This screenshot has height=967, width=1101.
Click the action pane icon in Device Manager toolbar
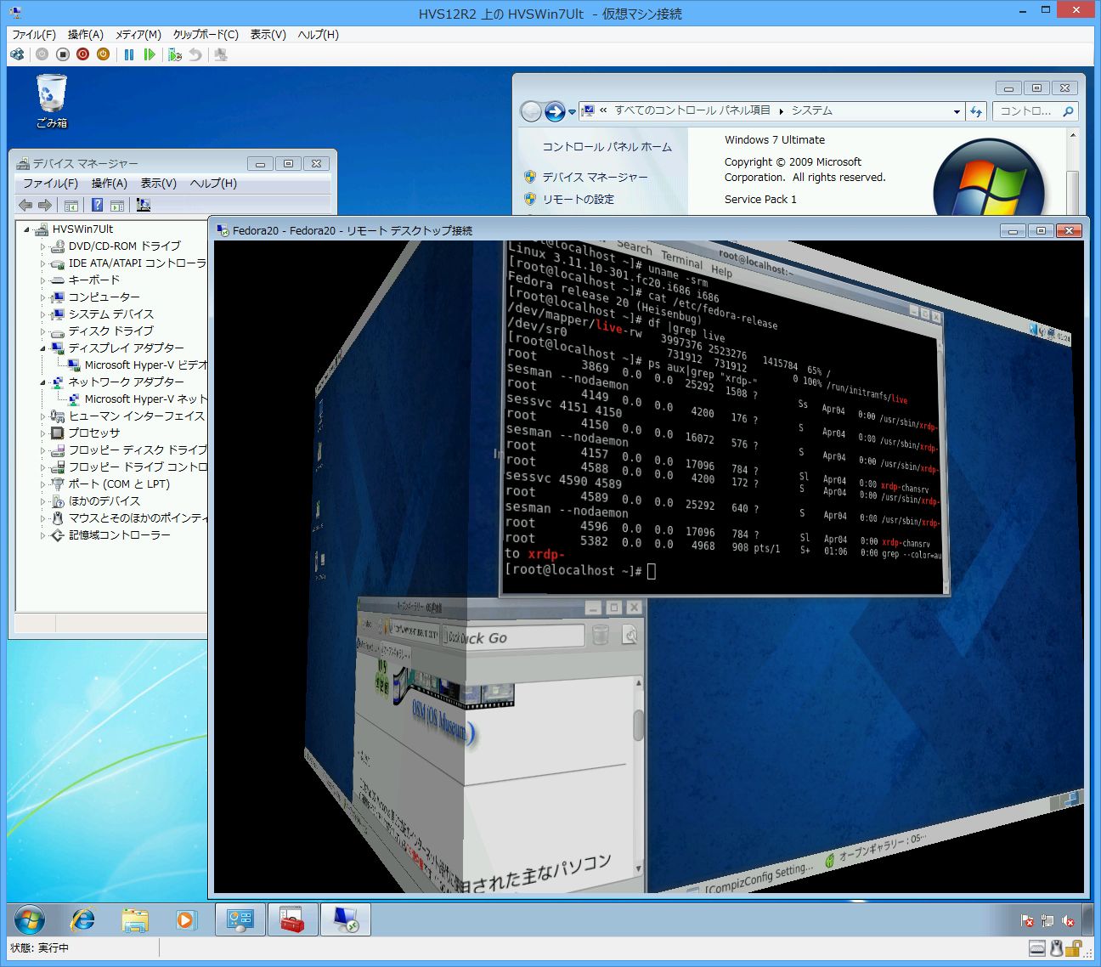[x=117, y=205]
